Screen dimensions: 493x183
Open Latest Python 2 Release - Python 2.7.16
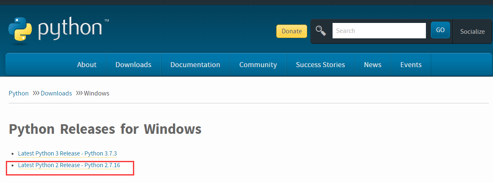[69, 165]
